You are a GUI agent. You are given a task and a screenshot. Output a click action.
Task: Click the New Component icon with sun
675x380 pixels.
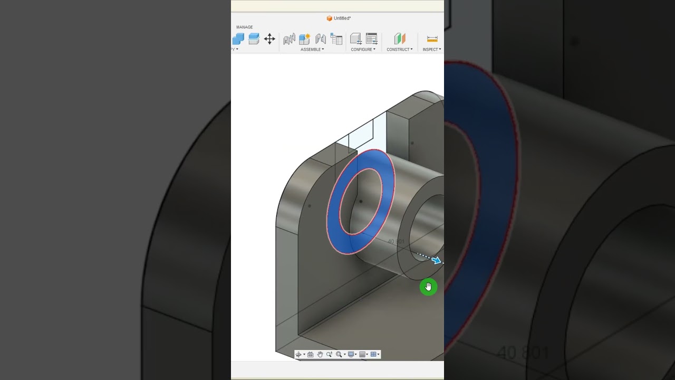(x=305, y=39)
